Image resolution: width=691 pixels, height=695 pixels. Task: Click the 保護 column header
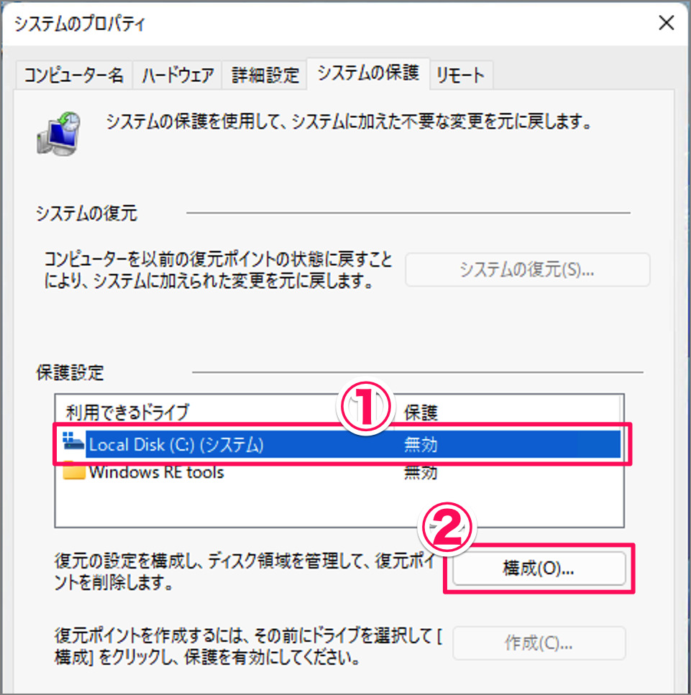(x=421, y=413)
